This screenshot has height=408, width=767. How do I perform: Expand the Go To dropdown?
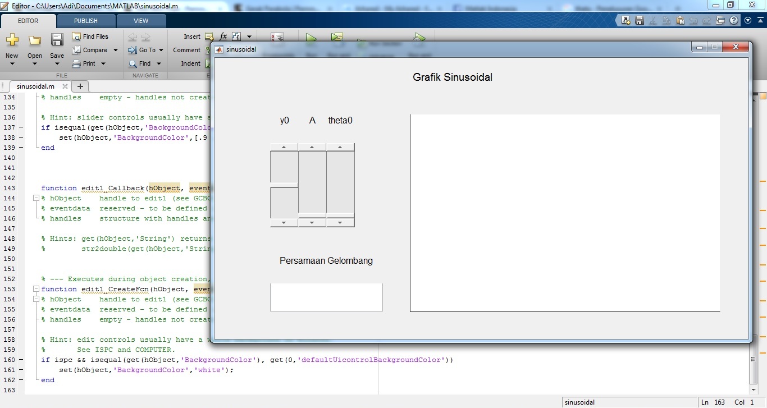coord(161,50)
